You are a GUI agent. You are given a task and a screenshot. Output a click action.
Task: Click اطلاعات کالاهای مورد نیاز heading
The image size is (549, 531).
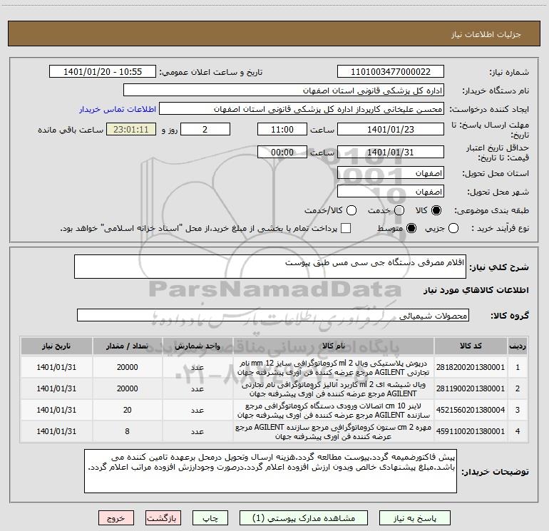pyautogui.click(x=476, y=290)
